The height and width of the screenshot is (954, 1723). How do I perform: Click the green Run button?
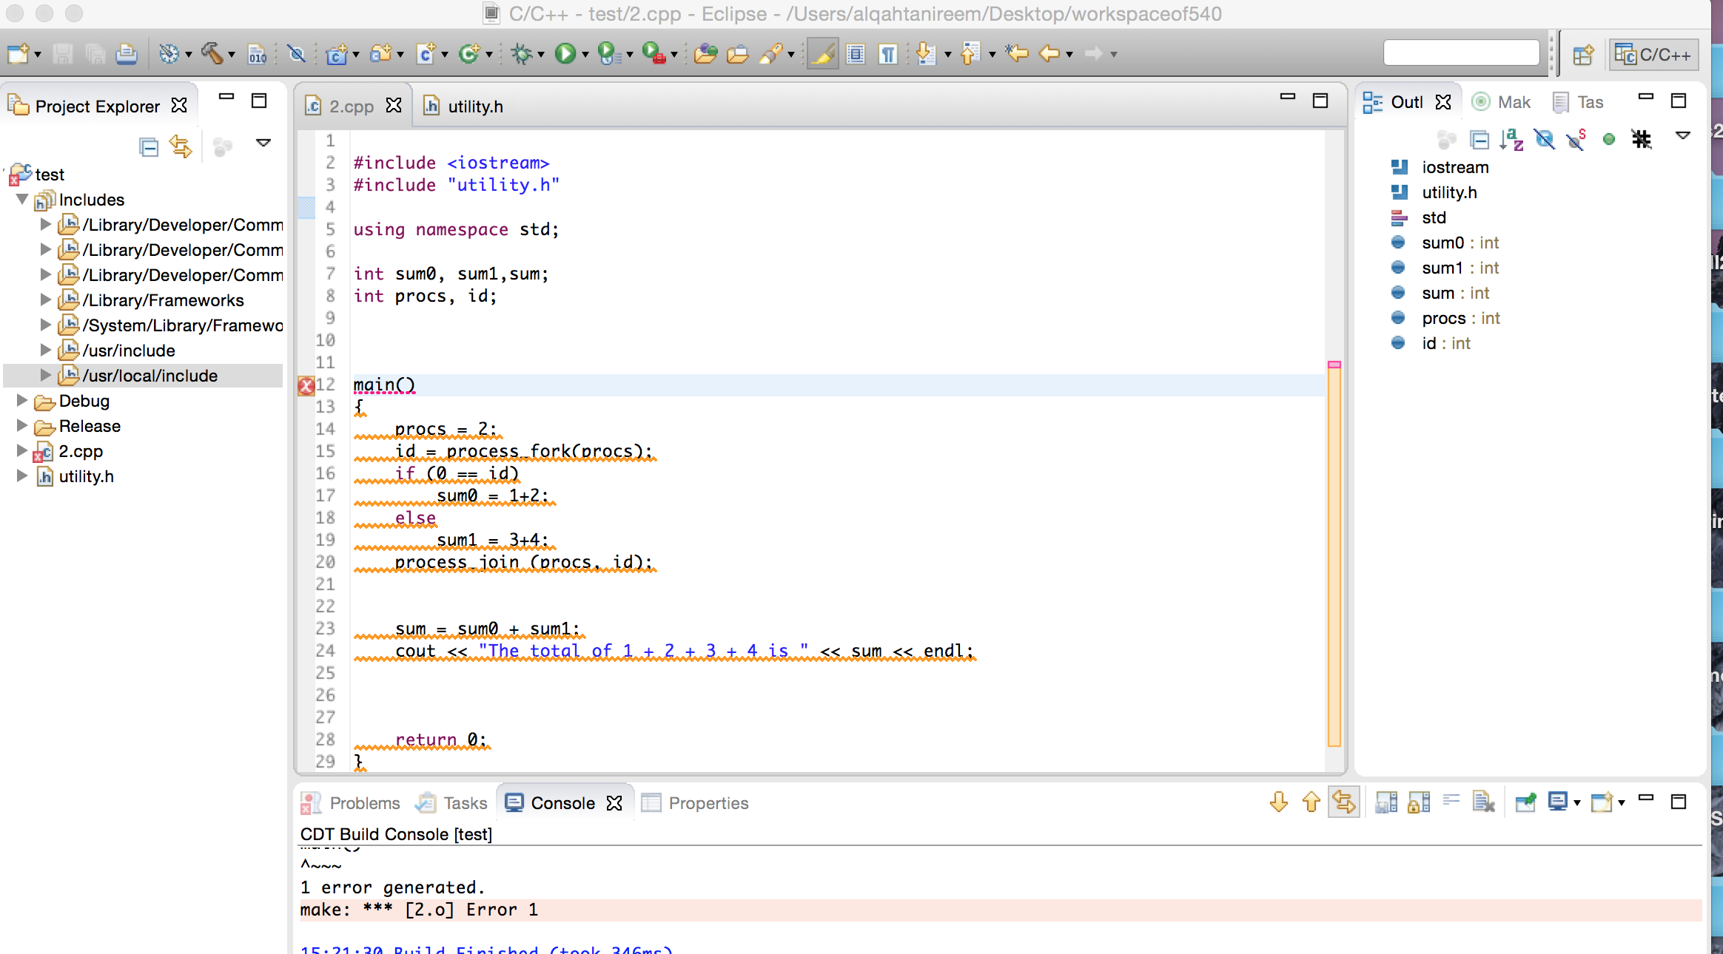[565, 54]
